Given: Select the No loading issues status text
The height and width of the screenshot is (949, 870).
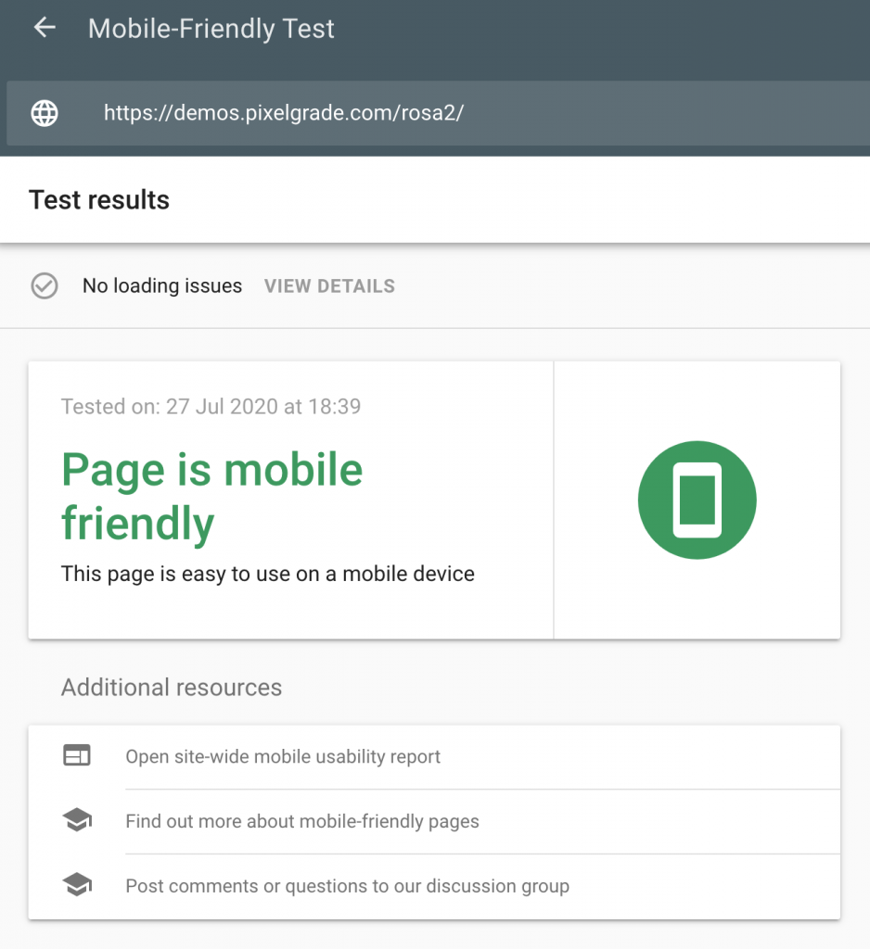Looking at the screenshot, I should 162,285.
